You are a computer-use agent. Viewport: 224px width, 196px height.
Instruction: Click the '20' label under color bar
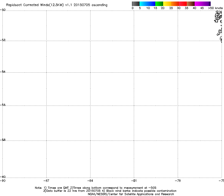163,8
